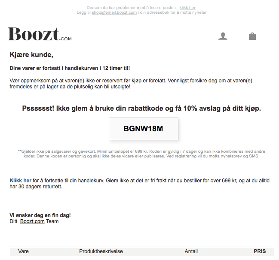
Task: Follow the grey 'klikk her' link at top
Action: click(187, 8)
